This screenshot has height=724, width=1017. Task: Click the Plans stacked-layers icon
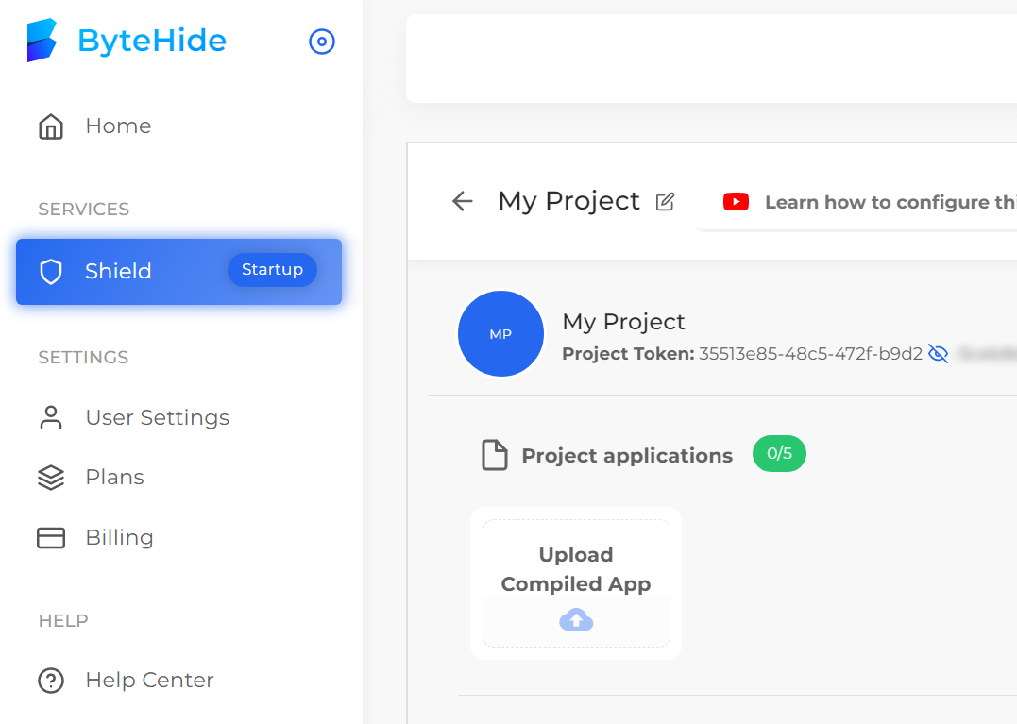[x=51, y=477]
